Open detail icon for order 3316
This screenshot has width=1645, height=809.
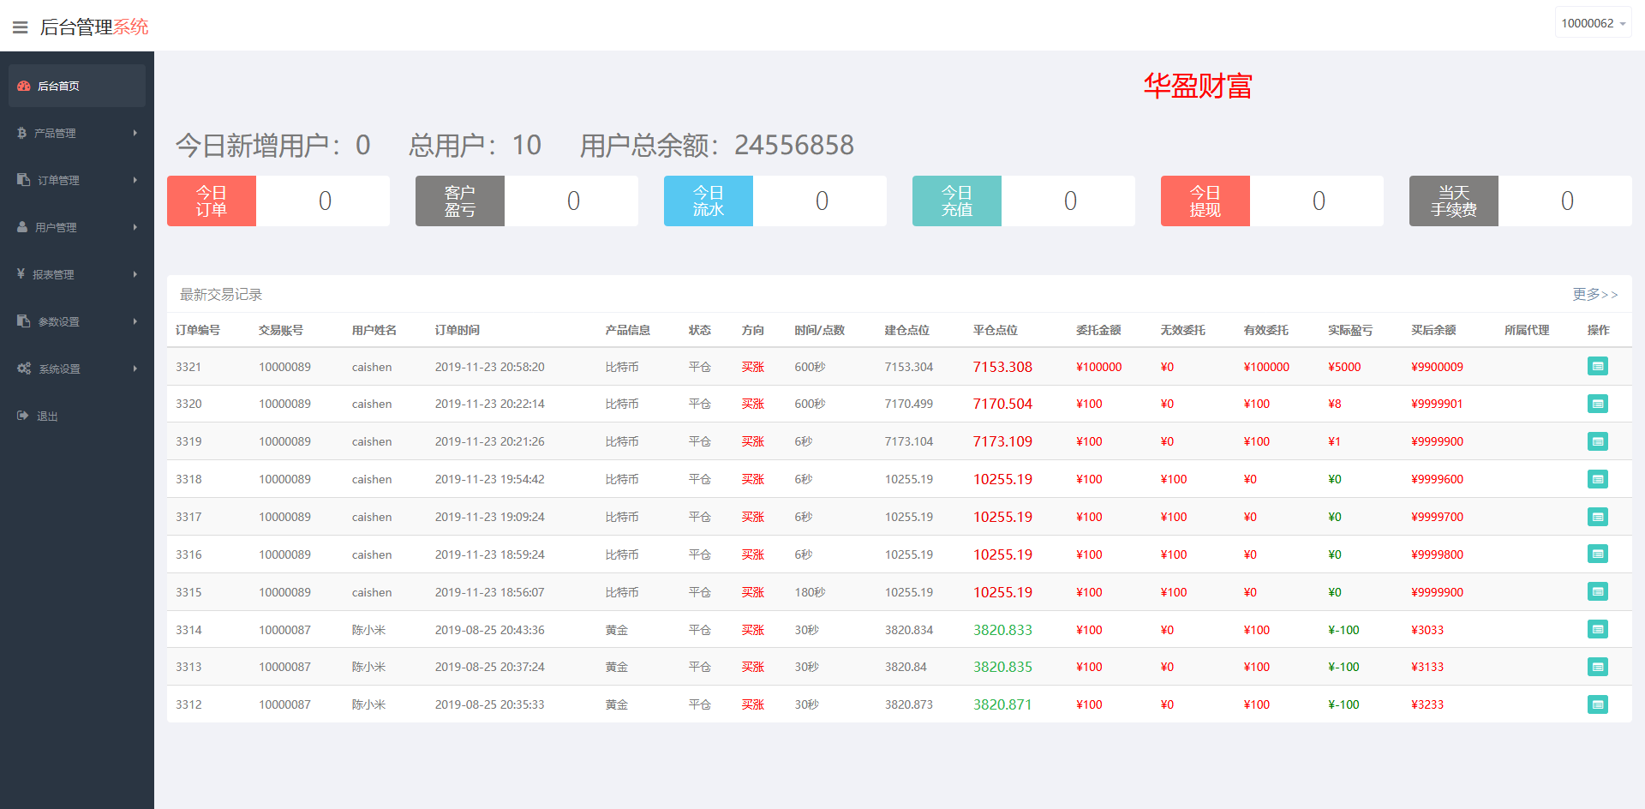(1597, 554)
